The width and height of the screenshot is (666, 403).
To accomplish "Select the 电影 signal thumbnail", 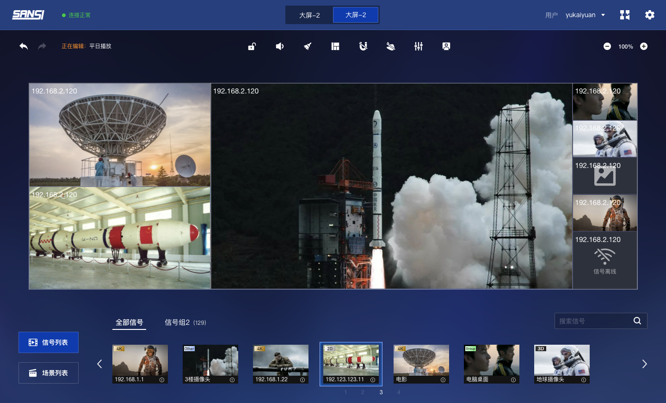I will click(x=421, y=364).
